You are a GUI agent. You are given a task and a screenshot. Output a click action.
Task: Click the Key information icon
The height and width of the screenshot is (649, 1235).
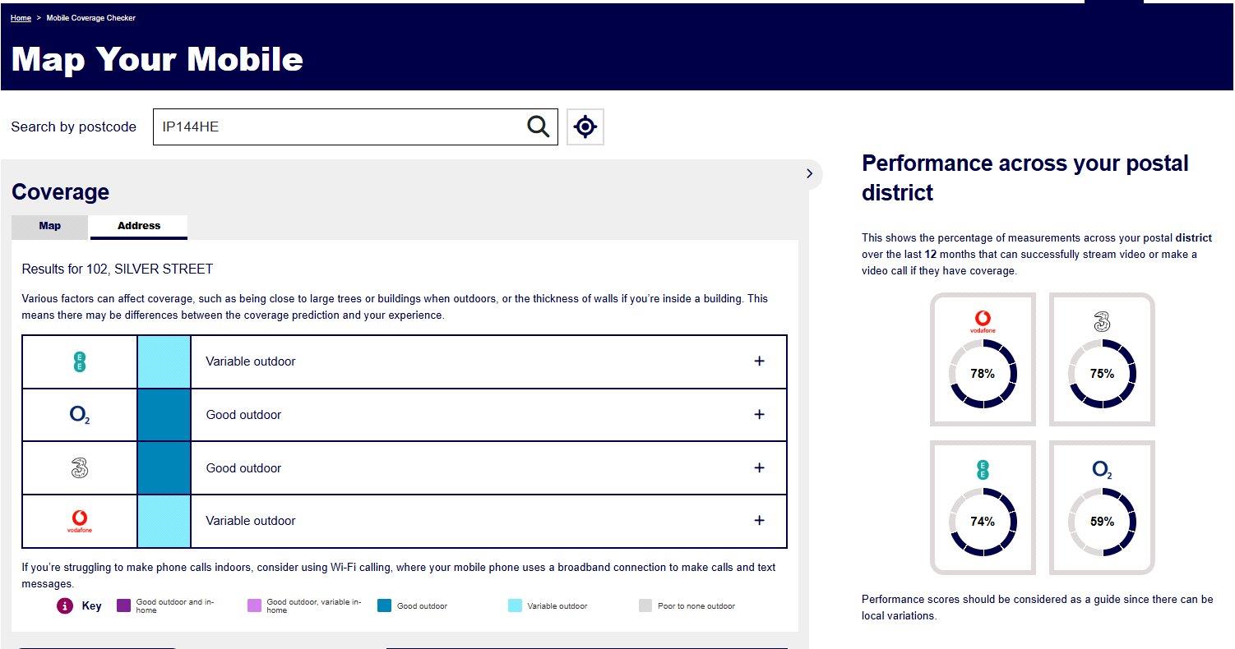pyautogui.click(x=66, y=606)
